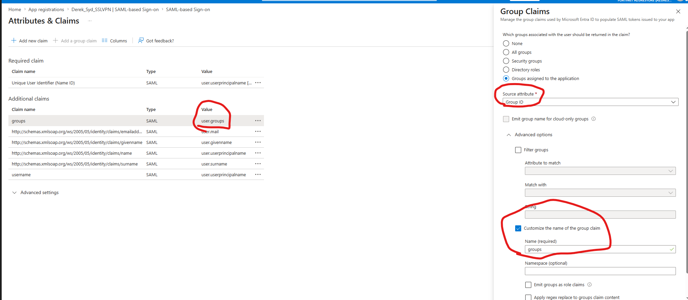Click info icon beside Emit groups as role claims
Viewport: 688px width, 300px height.
click(x=589, y=285)
